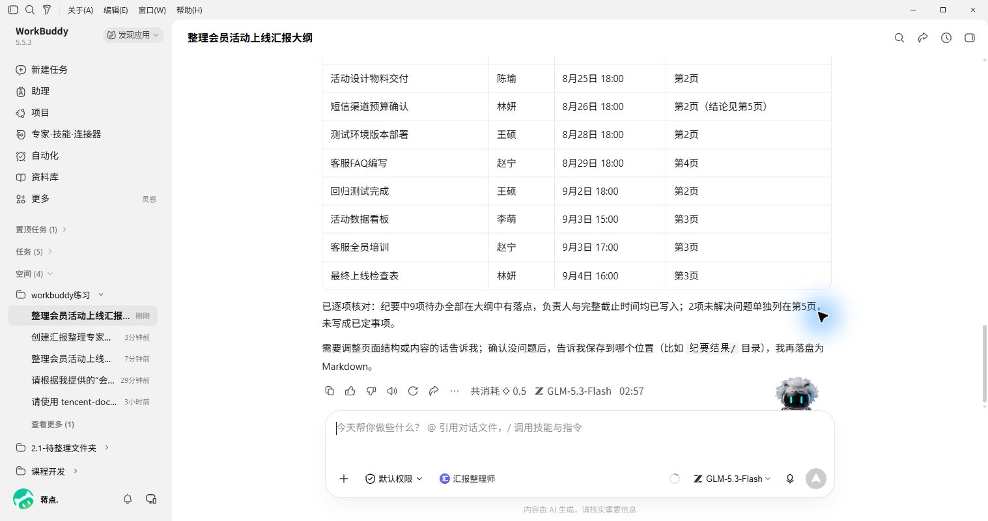Give the reply a thumbs down
The image size is (988, 521).
371,391
